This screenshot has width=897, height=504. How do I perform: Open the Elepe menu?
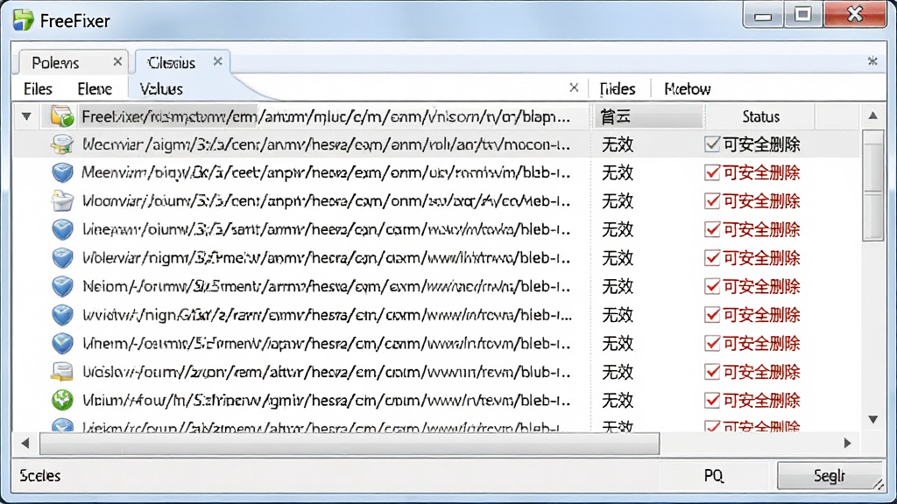(95, 89)
